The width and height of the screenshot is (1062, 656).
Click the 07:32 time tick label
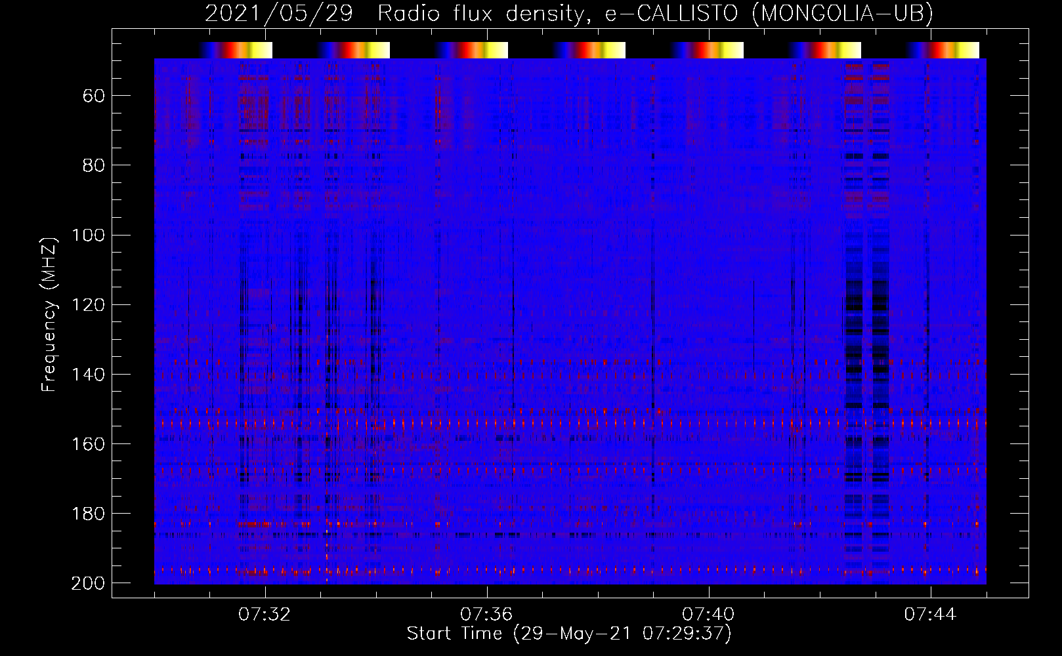pos(265,614)
